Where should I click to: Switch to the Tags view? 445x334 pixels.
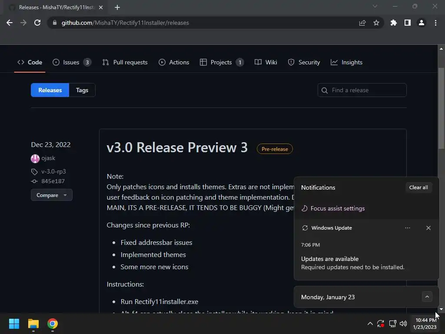click(82, 90)
